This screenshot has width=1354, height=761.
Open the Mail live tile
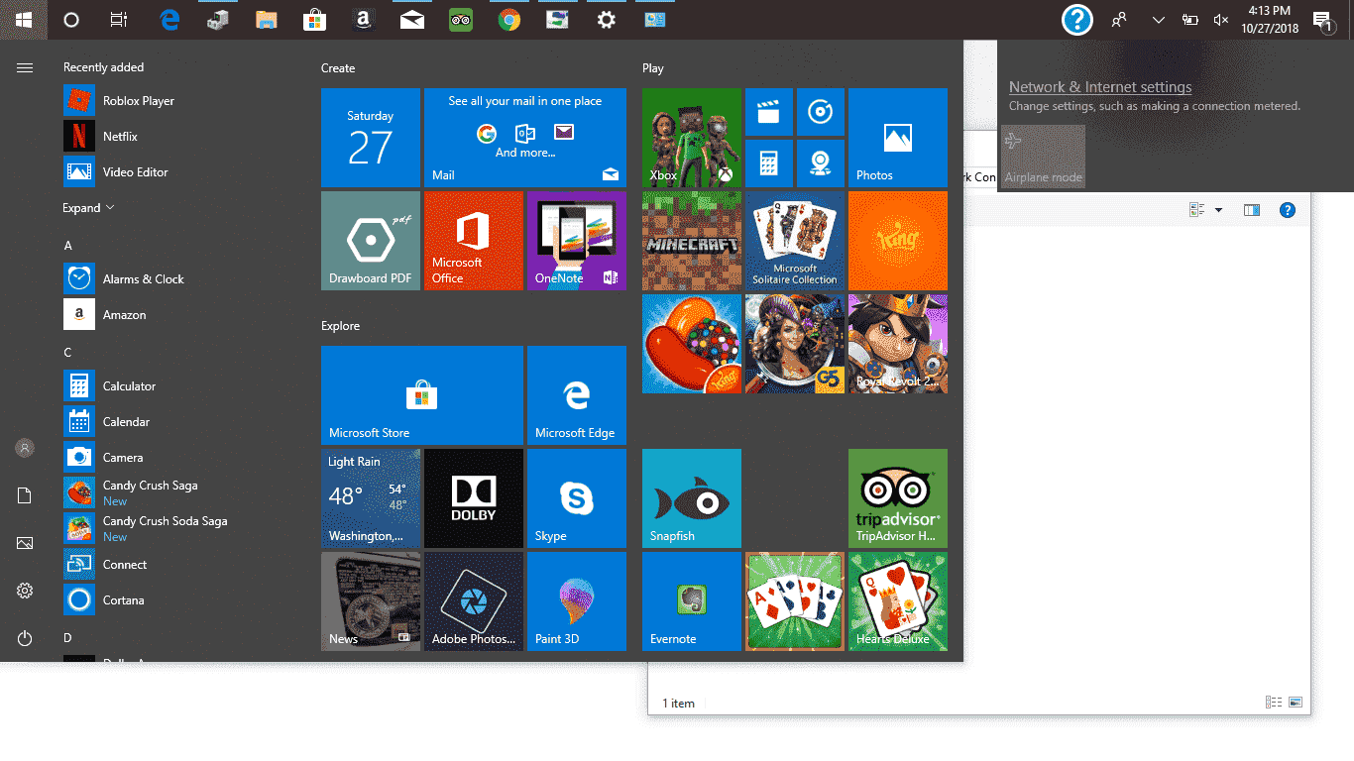[x=525, y=138]
